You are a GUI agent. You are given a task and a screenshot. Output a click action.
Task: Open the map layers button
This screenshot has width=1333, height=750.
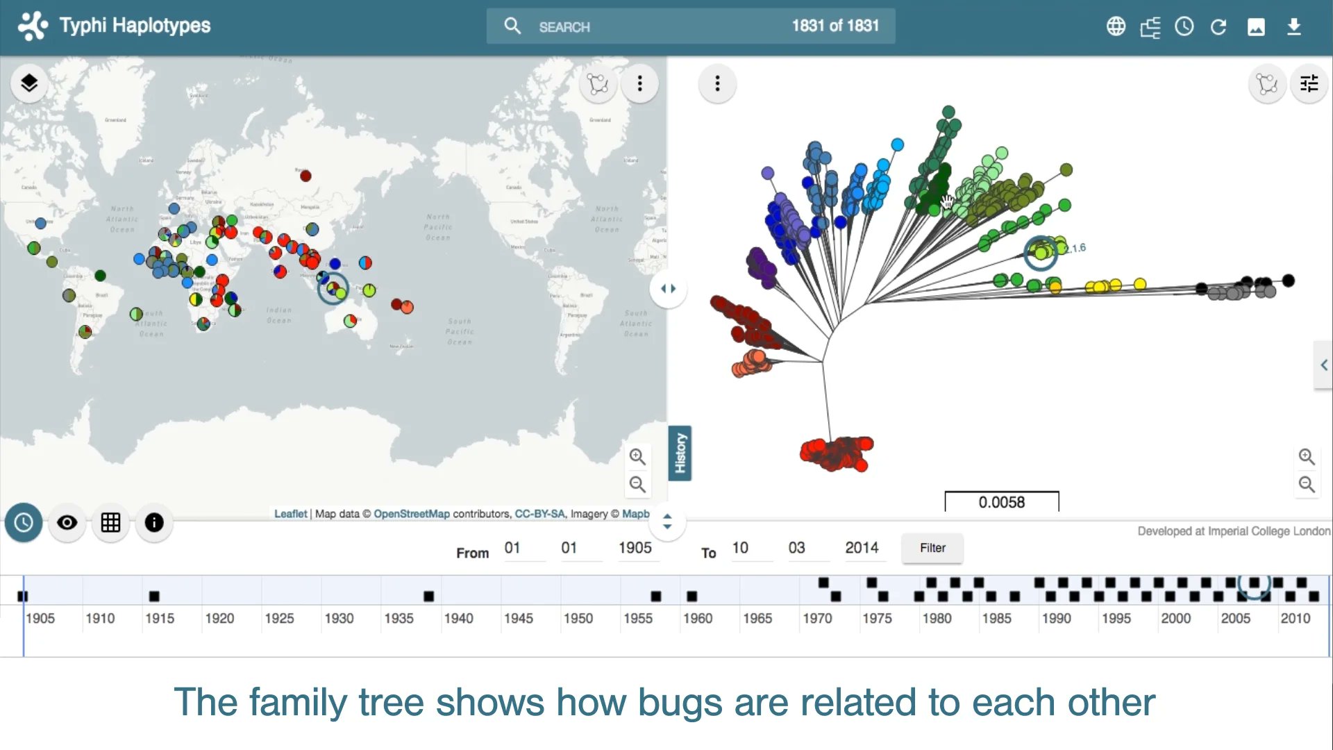coord(29,83)
